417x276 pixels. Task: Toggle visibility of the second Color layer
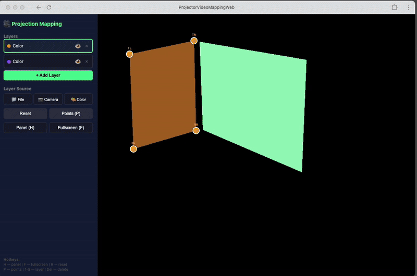pyautogui.click(x=78, y=61)
